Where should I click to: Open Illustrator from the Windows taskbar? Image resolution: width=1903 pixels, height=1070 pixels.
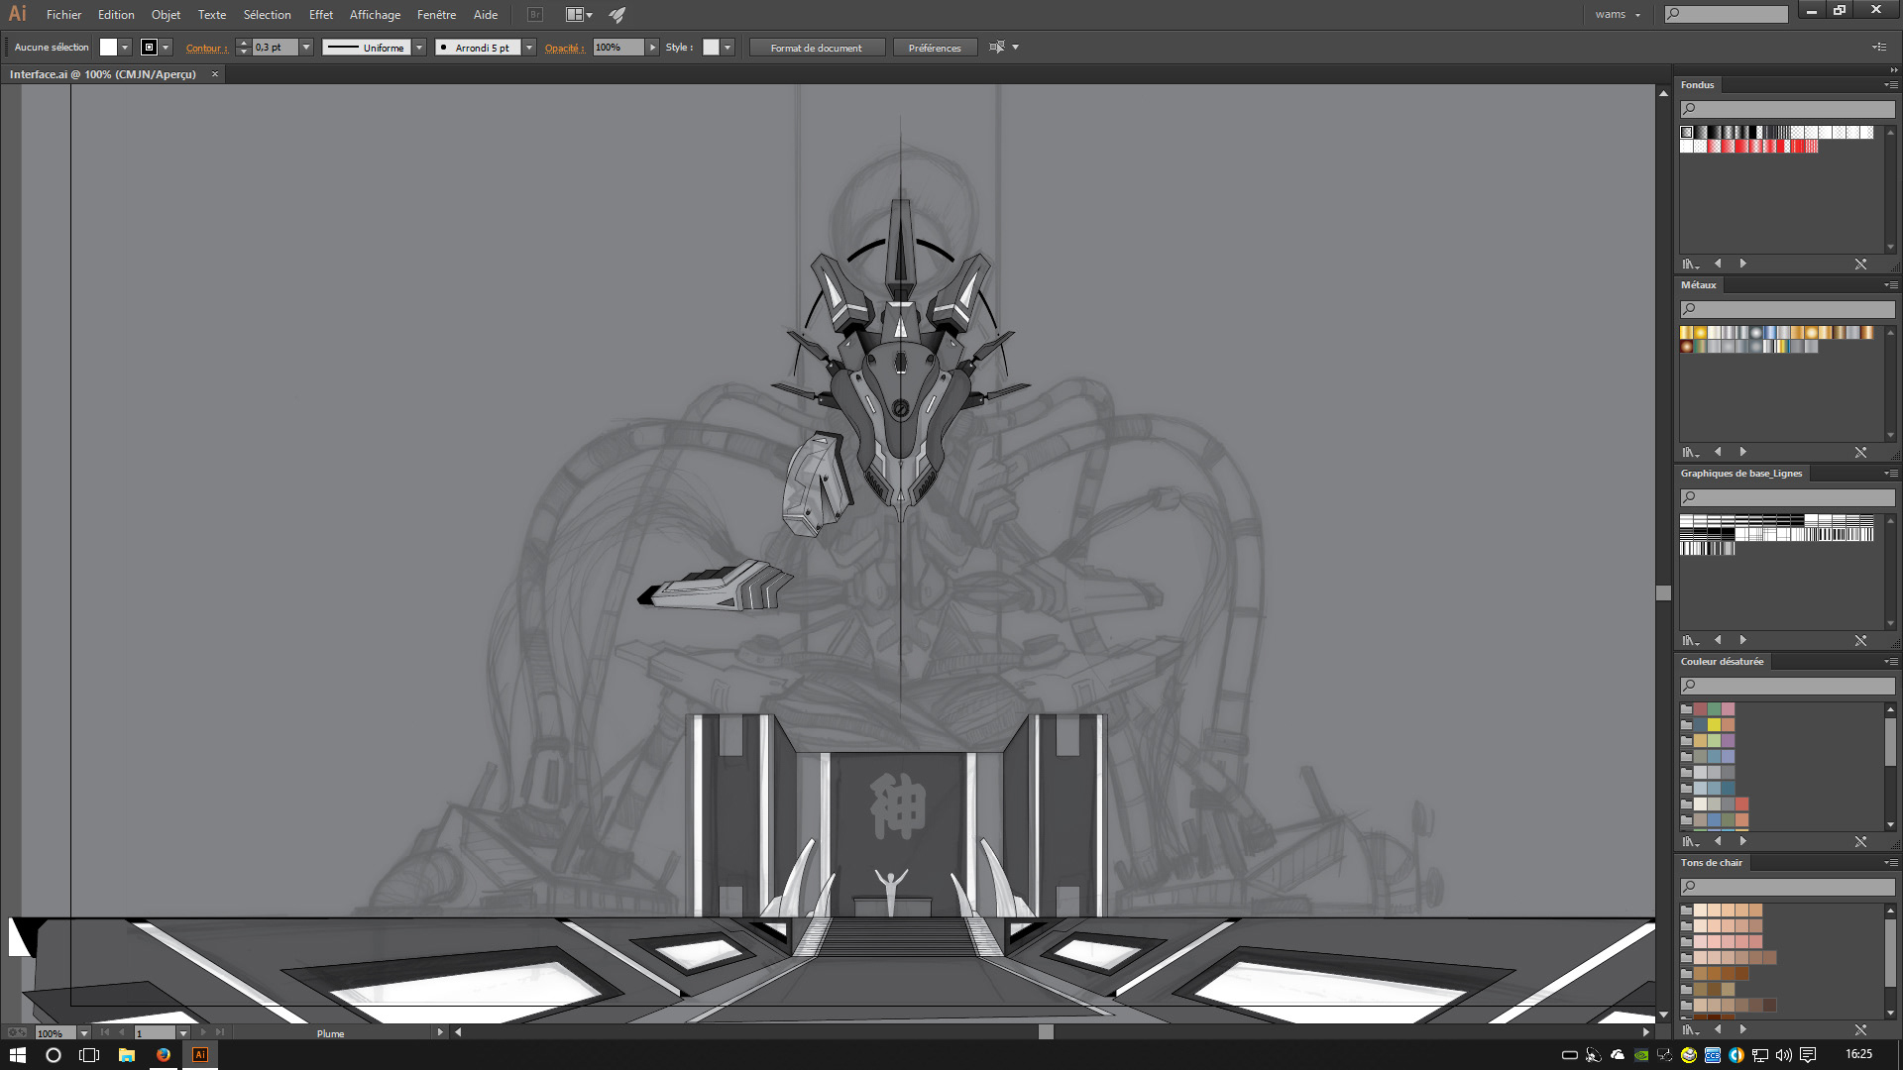(x=199, y=1055)
